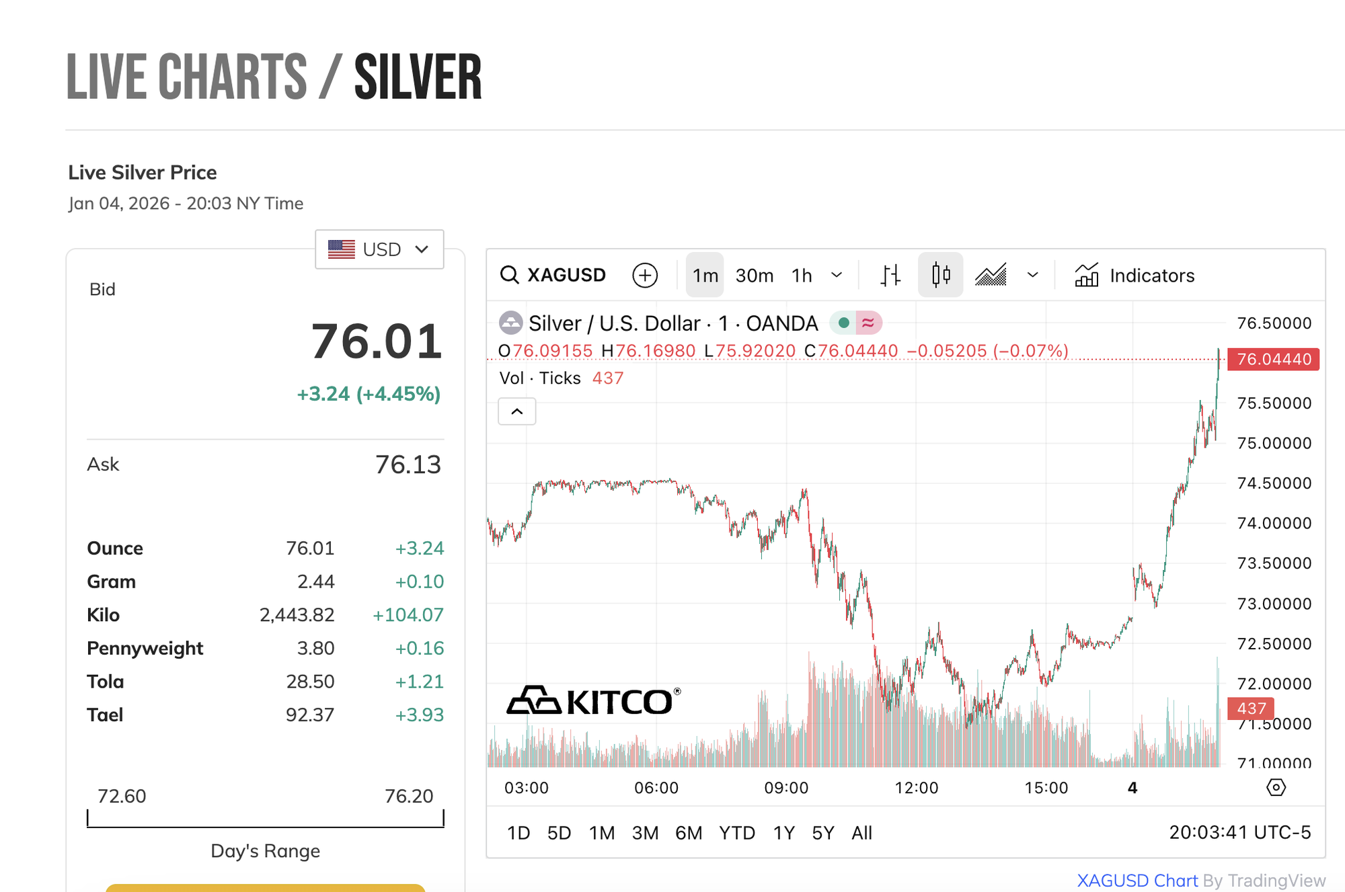Select the YTD range tab

coord(736,833)
